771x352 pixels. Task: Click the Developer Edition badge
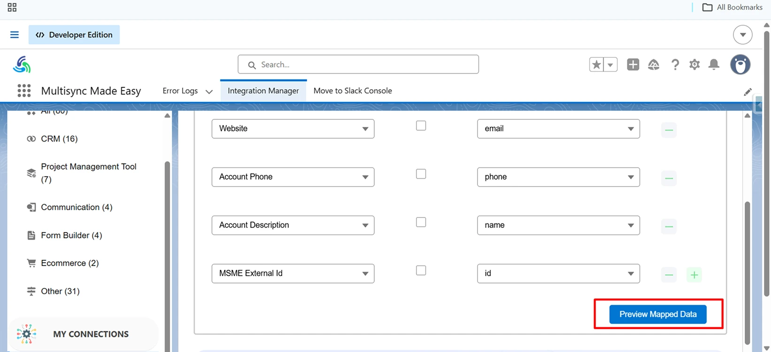tap(74, 35)
